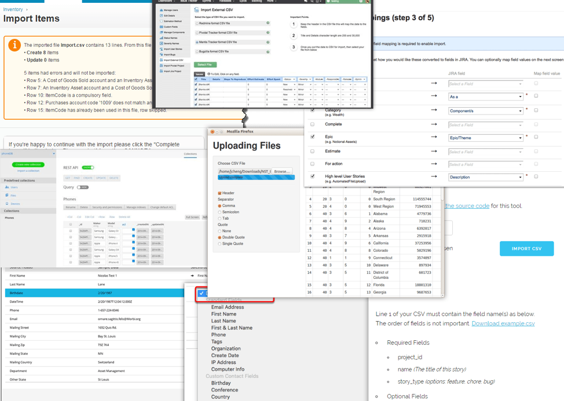This screenshot has height=401, width=564.
Task: Select Import External CSV in sidebar
Action: [x=173, y=60]
